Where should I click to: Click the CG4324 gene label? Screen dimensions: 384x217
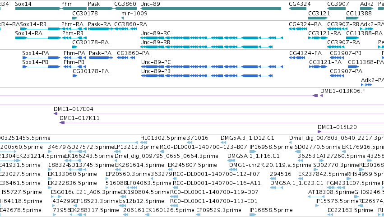coord(300,4)
